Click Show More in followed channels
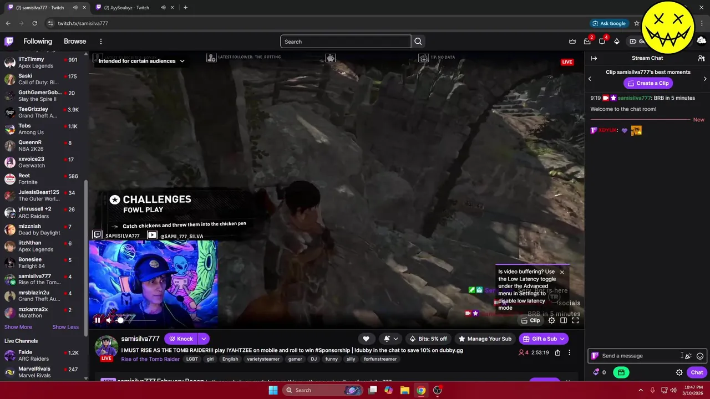 (x=18, y=327)
